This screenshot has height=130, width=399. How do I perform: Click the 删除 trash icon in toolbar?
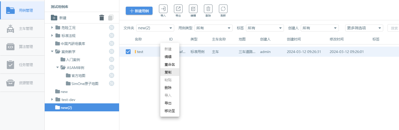pyautogui.click(x=208, y=9)
